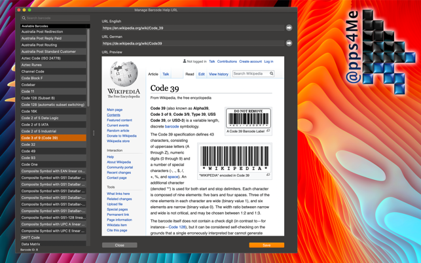This screenshot has height=263, width=421.
Task: Select Aztec Runes in list
Action: (54, 65)
